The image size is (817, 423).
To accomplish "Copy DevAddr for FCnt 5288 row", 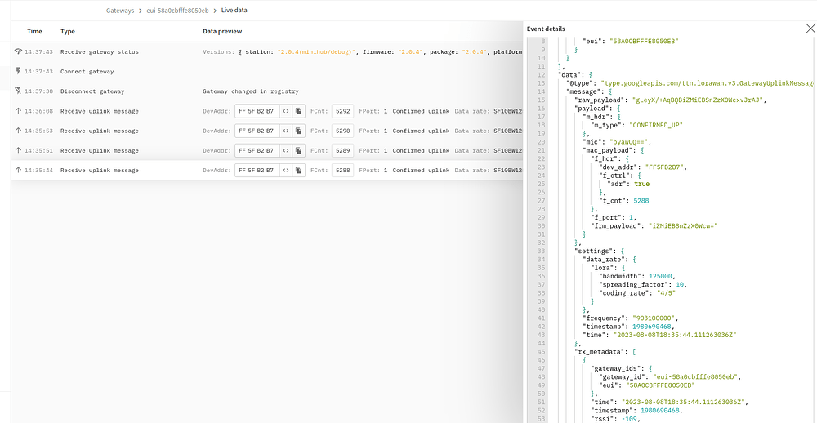I will tap(300, 170).
